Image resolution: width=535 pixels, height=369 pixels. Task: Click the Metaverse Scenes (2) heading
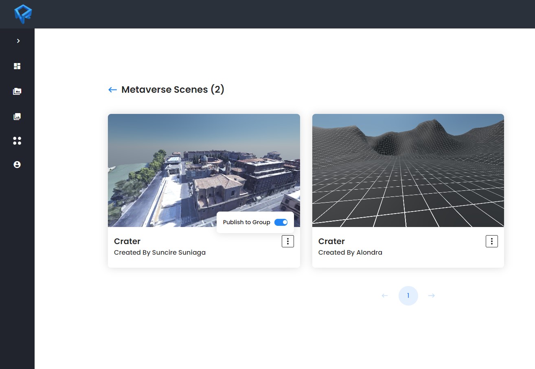click(x=173, y=90)
